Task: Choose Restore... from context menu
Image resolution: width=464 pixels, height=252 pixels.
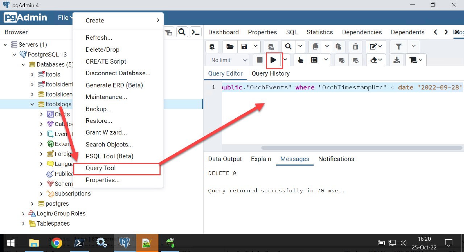Action: [x=118, y=121]
